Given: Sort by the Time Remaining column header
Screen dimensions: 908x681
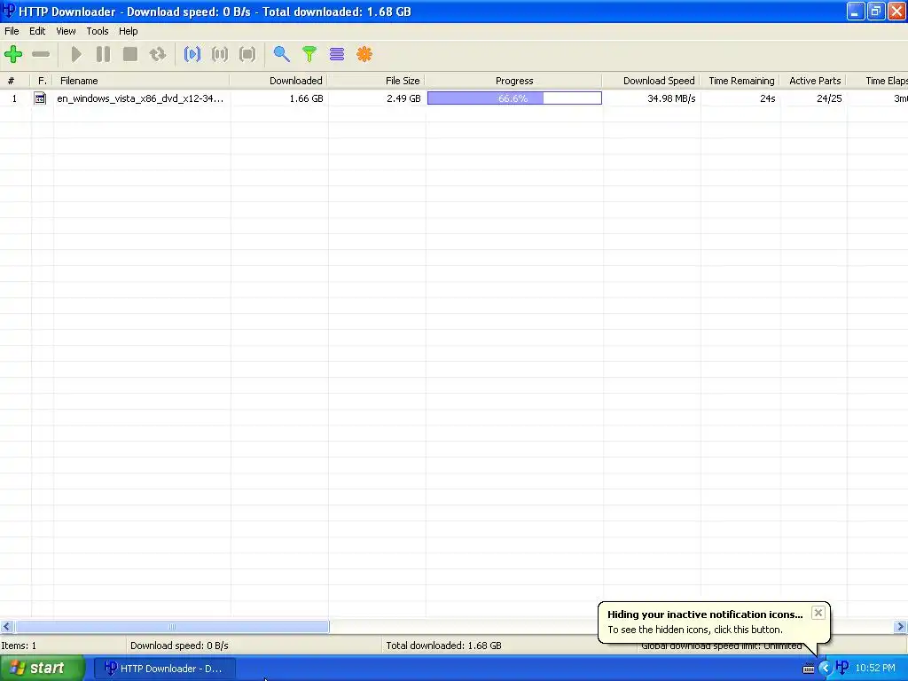Looking at the screenshot, I should [x=740, y=81].
